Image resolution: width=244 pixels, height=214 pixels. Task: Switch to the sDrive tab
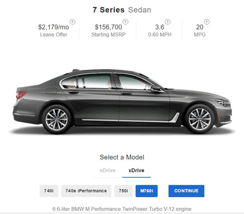click(x=107, y=170)
